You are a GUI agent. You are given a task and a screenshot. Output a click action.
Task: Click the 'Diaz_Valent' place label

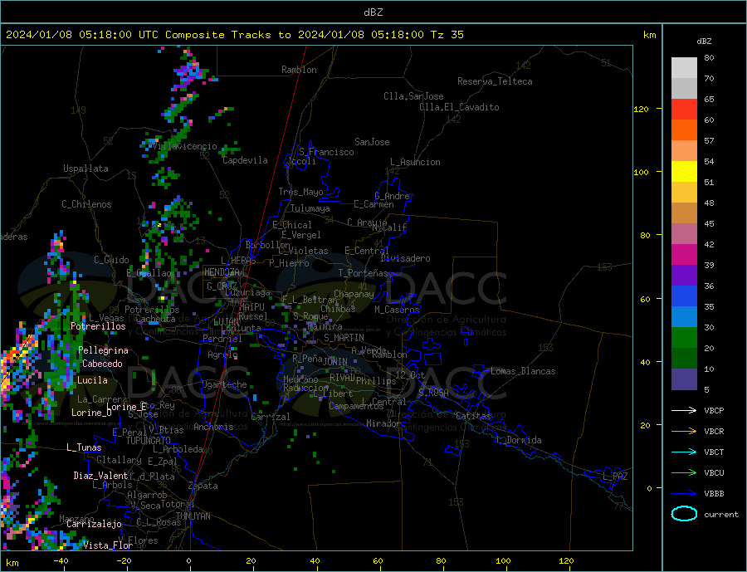tap(101, 476)
